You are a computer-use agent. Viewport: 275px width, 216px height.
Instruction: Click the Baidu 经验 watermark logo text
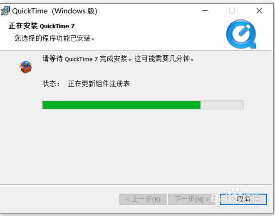click(235, 198)
